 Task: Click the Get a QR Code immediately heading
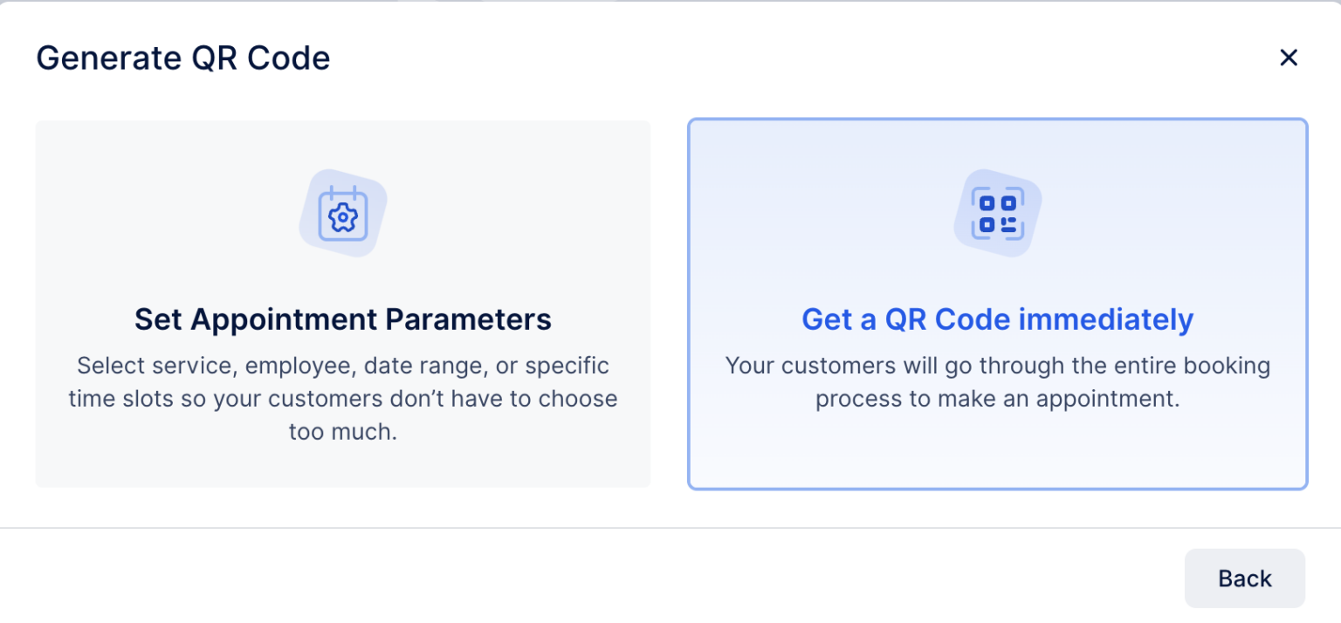998,319
